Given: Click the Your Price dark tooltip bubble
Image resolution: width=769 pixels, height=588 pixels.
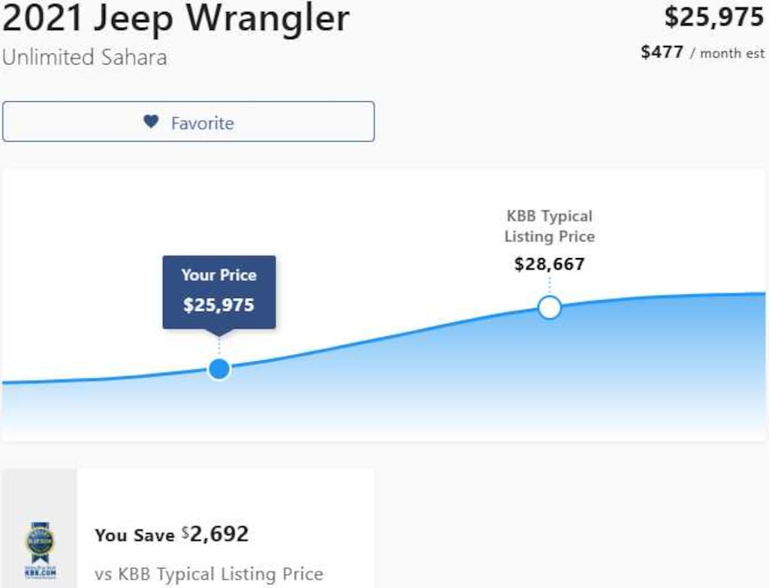Looking at the screenshot, I should tap(219, 292).
